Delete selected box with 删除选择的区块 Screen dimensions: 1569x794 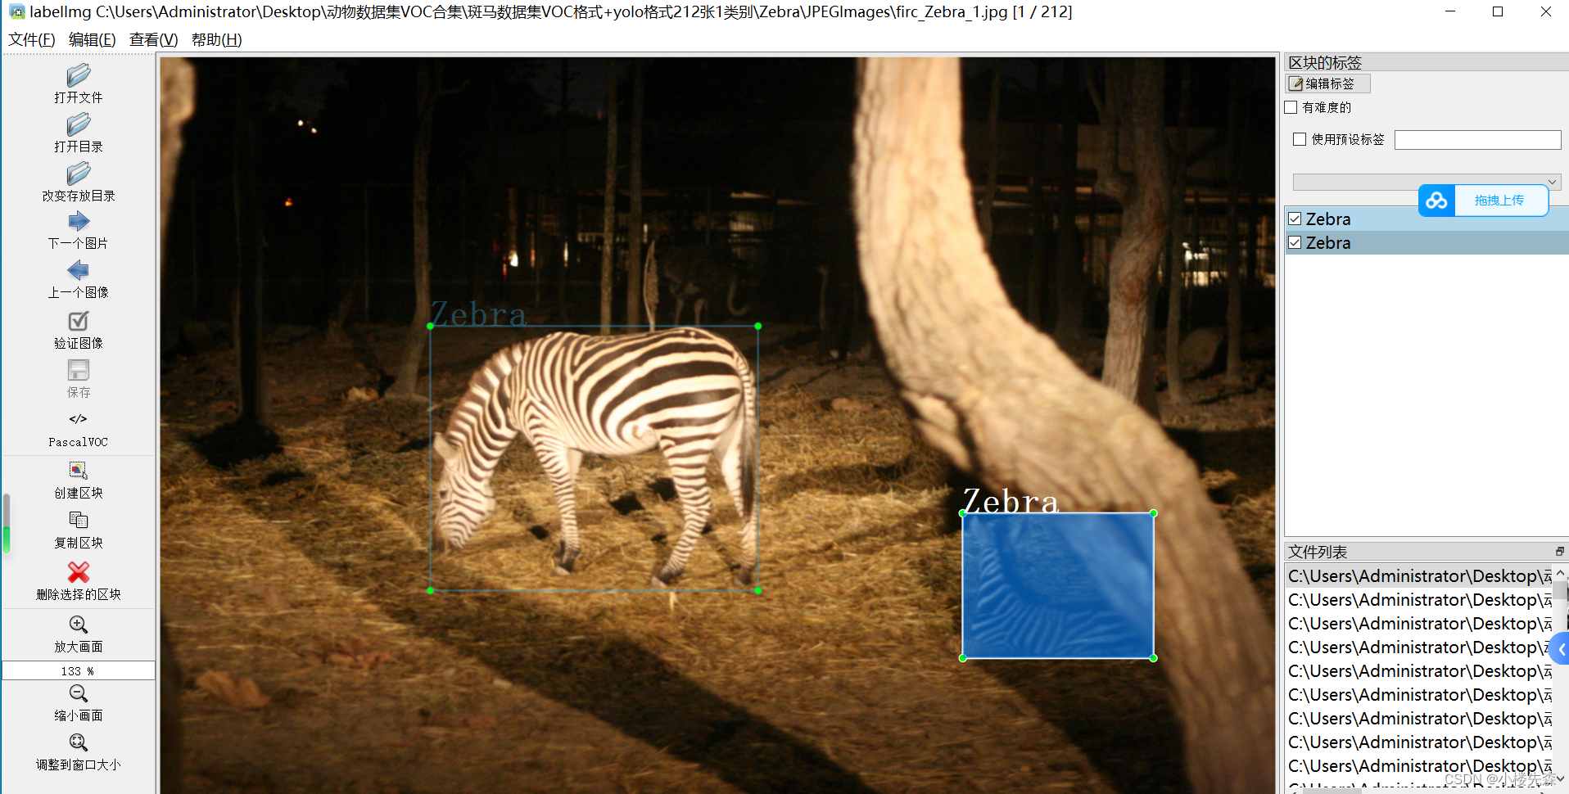[79, 571]
